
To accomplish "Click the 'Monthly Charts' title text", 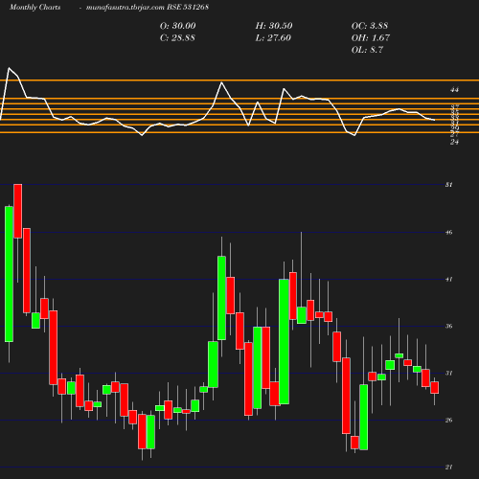I will pos(34,7).
